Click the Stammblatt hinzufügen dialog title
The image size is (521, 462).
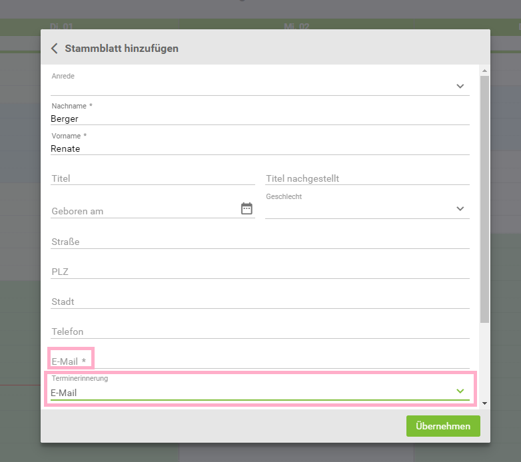tap(122, 49)
